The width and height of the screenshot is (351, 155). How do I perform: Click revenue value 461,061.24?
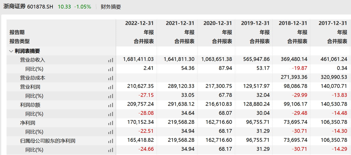334,59
